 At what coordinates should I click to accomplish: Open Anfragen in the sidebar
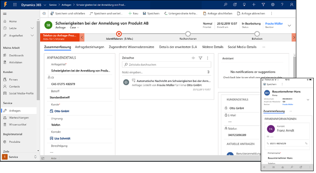tap(19, 111)
